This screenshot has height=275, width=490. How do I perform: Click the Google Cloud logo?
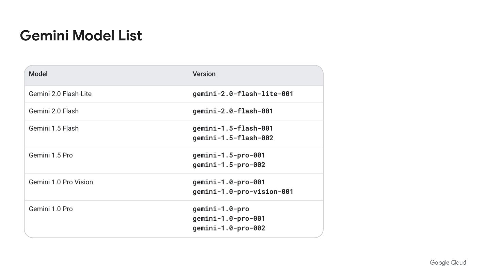pos(448,262)
